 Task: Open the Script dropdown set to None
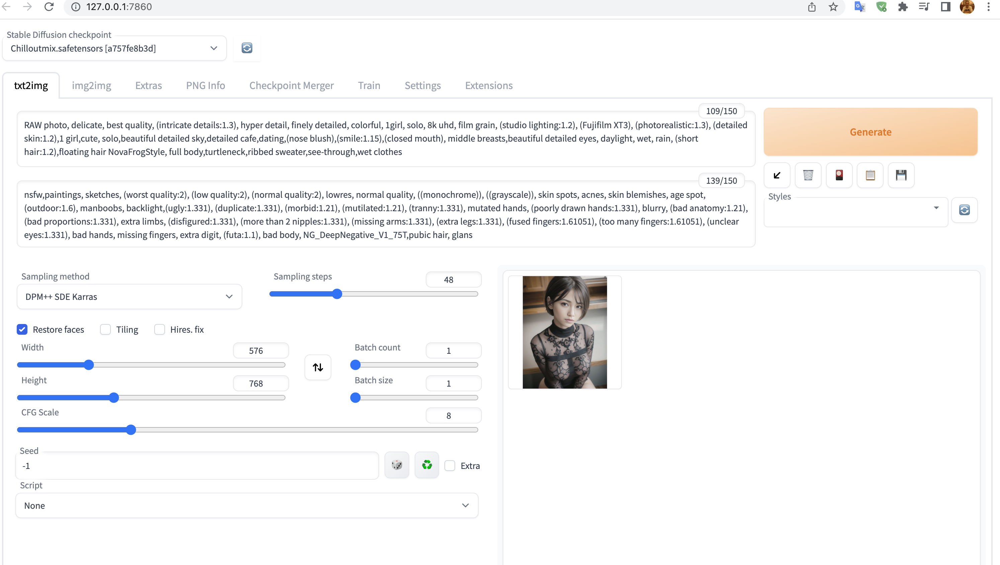247,505
